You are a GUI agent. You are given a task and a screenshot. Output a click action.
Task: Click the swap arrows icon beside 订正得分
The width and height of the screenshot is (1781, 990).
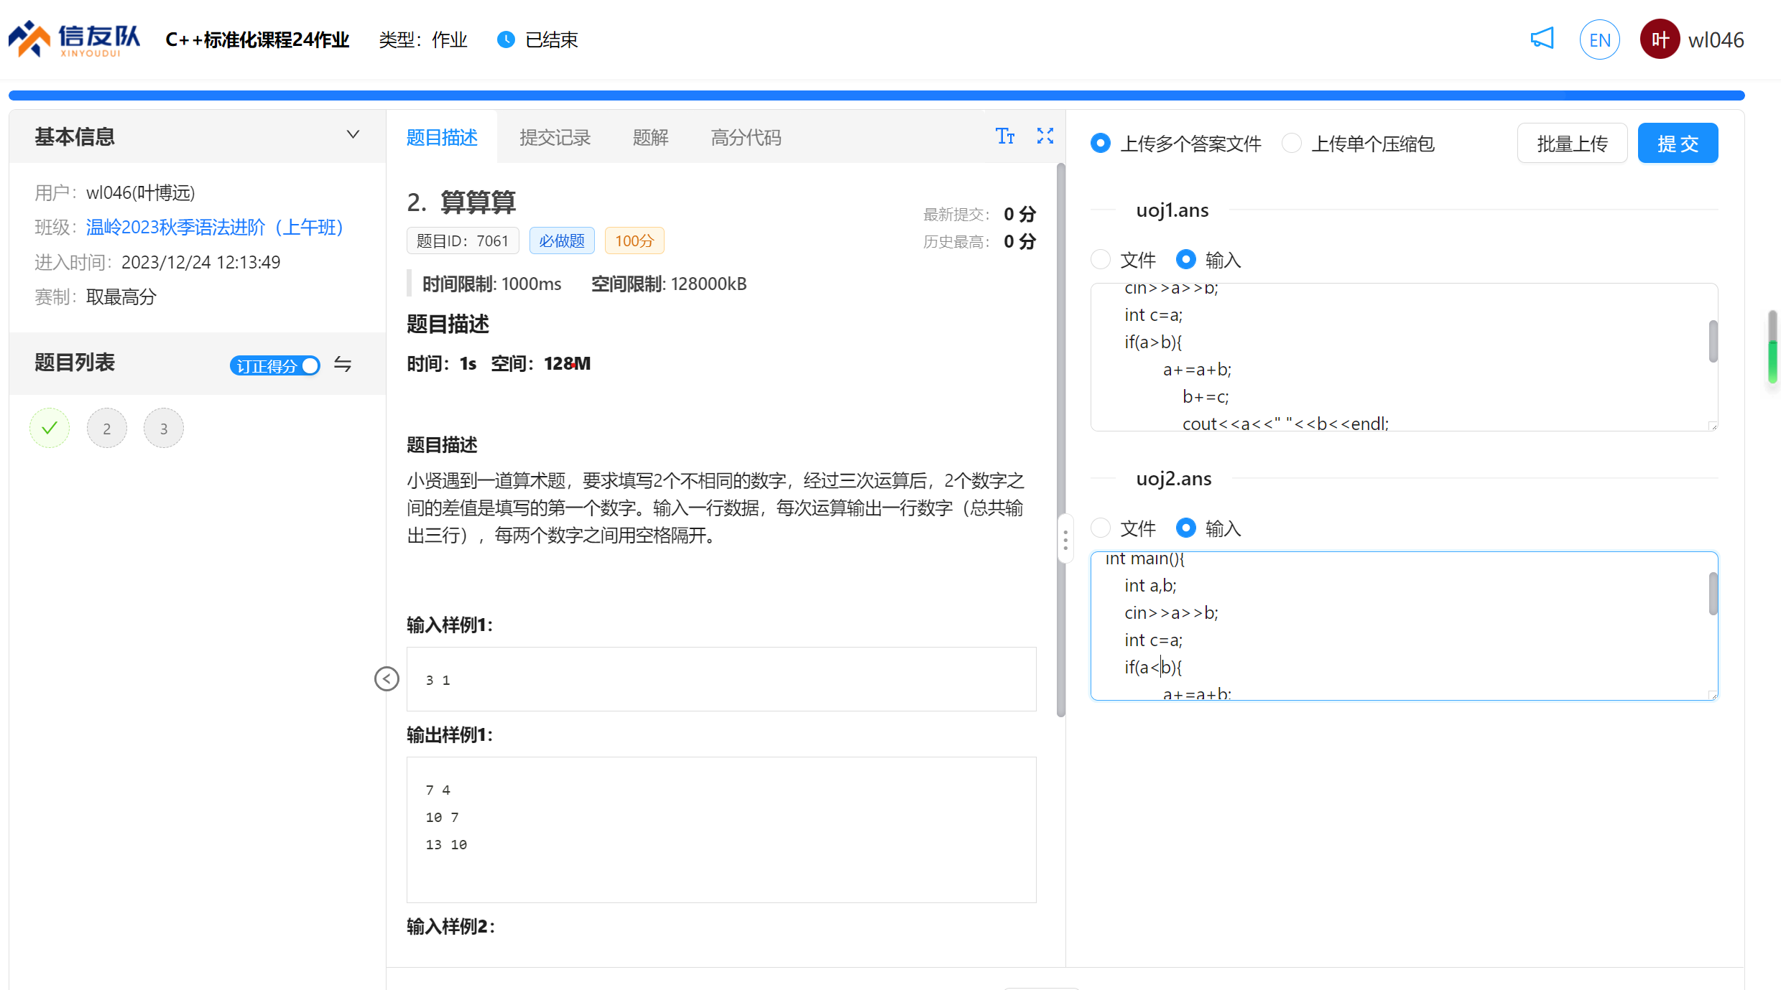pyautogui.click(x=343, y=365)
